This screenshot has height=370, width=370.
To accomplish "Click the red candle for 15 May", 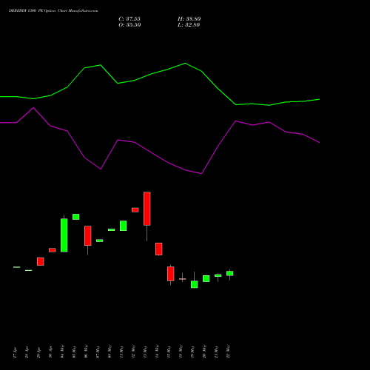I will click(x=171, y=274).
